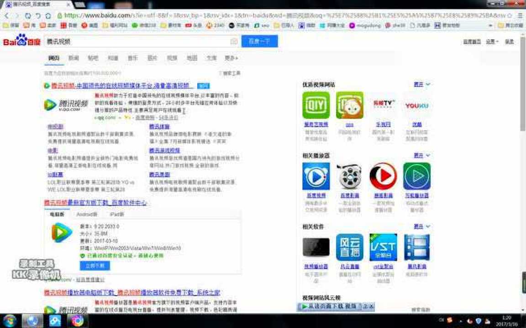
Task: Open the red circular play button player icon
Action: tap(383, 176)
